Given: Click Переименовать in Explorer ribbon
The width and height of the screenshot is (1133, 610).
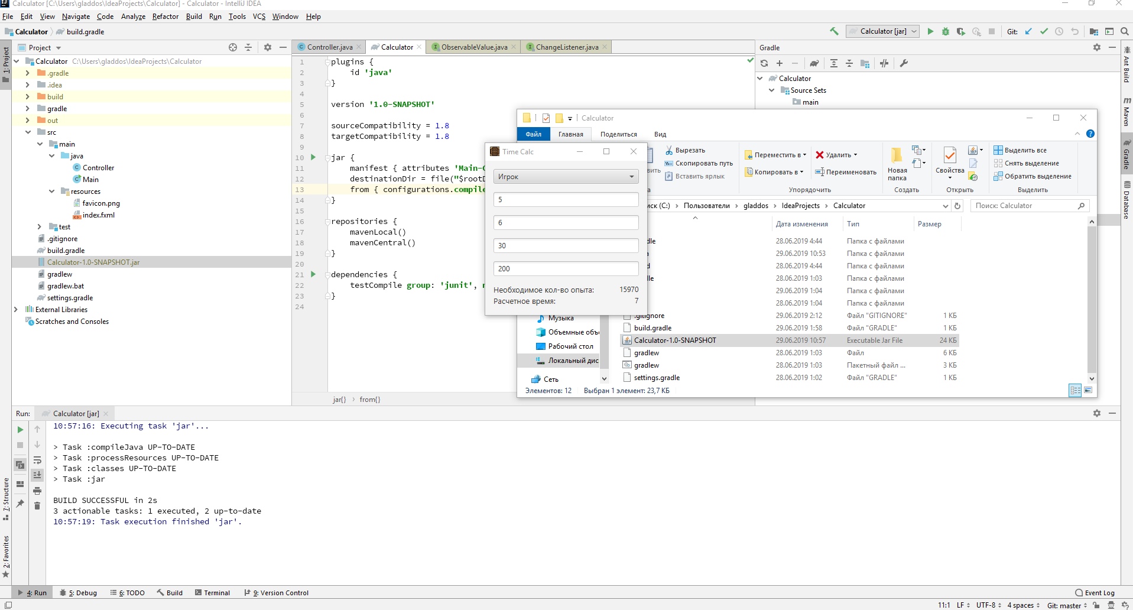Looking at the screenshot, I should point(846,172).
